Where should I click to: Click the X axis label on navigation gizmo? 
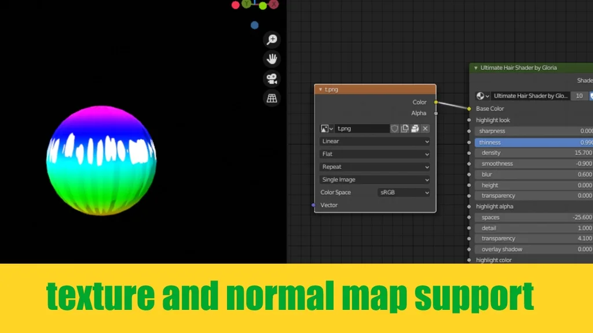pyautogui.click(x=274, y=5)
